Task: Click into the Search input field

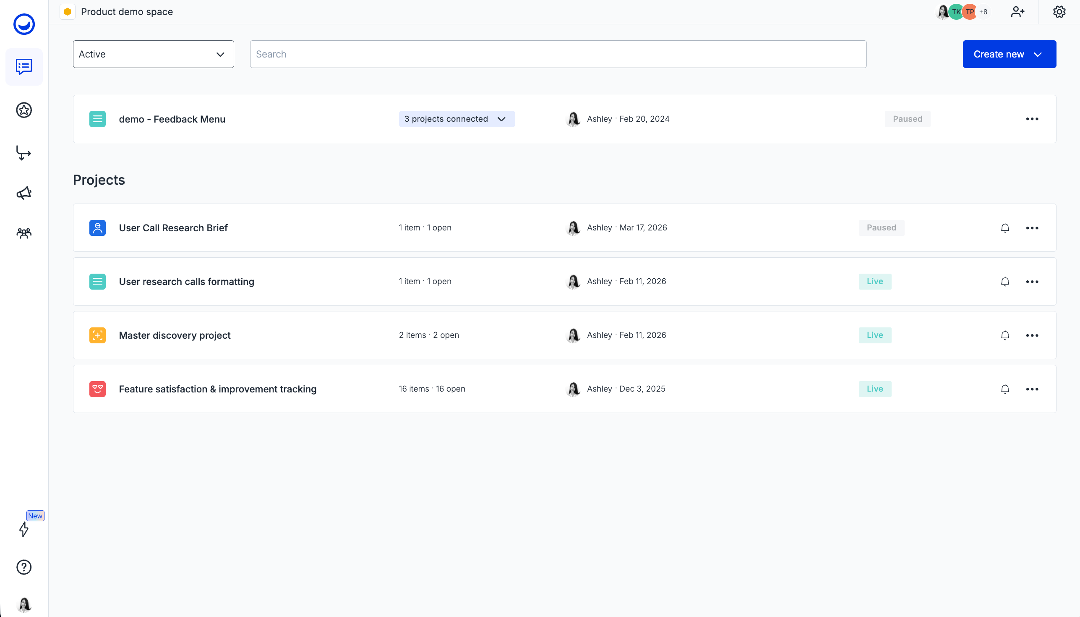Action: coord(558,54)
